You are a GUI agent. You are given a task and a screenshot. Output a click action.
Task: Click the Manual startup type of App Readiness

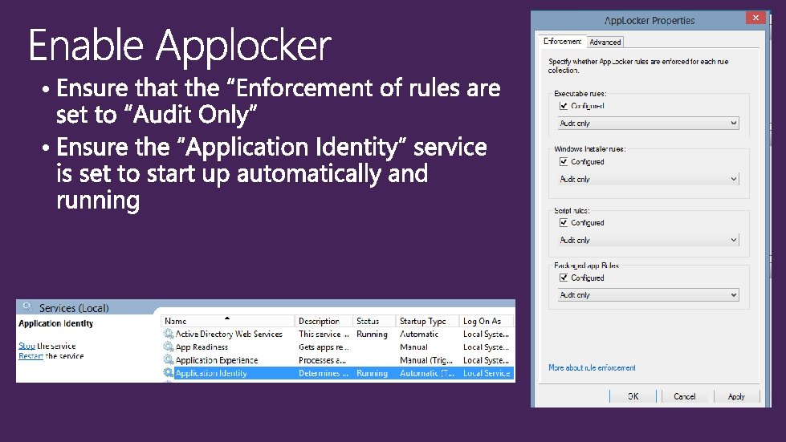pos(413,347)
